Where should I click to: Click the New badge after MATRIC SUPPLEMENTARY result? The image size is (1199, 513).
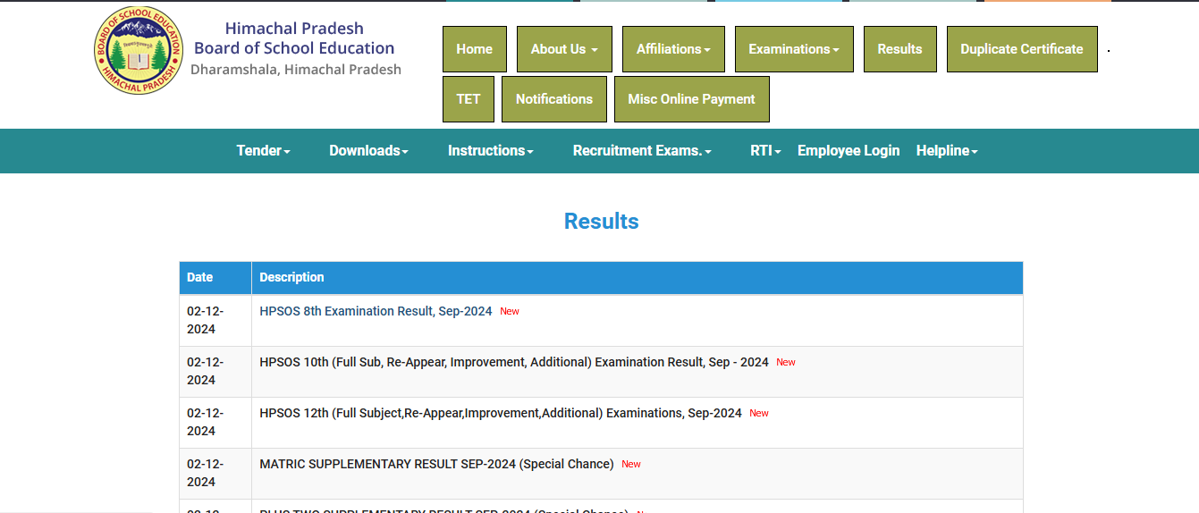(x=631, y=464)
